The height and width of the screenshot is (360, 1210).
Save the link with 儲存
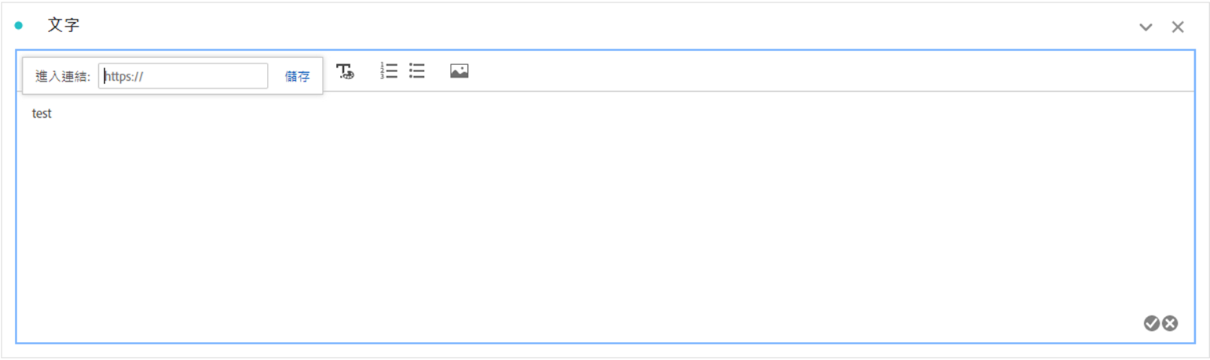click(x=298, y=76)
